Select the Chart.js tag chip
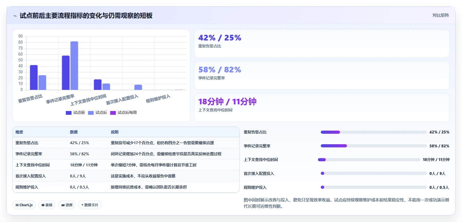The image size is (462, 222). 24,205
